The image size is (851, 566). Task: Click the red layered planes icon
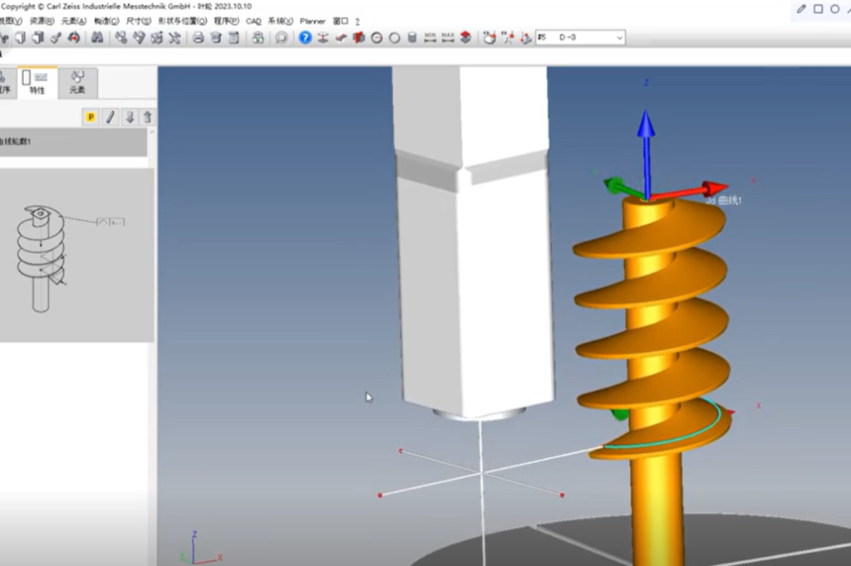tap(465, 37)
